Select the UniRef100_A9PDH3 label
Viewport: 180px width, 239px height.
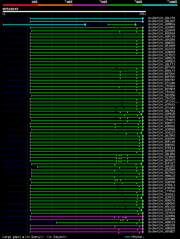point(161,204)
